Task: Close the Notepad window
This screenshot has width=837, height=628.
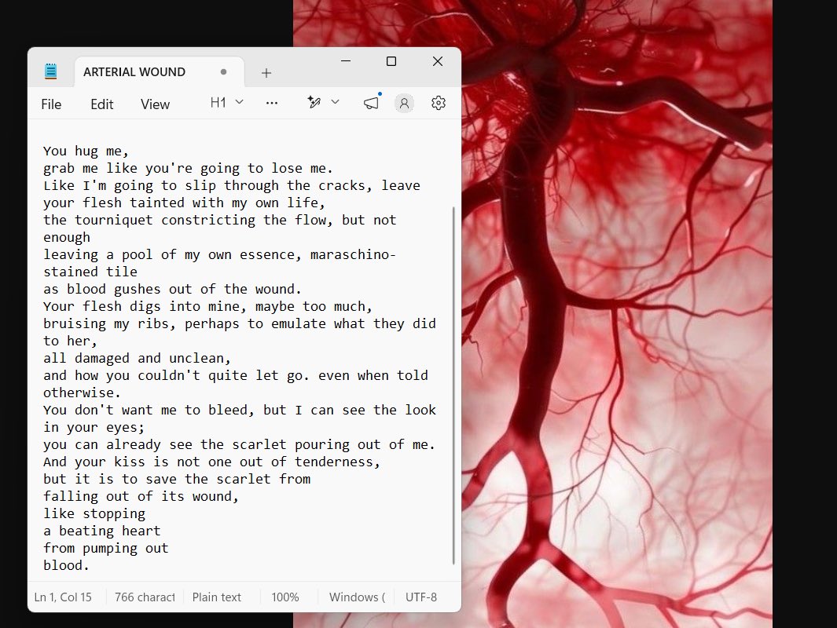Action: 438,61
